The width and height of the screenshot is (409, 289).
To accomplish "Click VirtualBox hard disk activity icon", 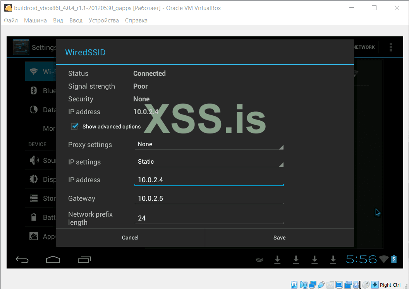I will tap(294, 285).
